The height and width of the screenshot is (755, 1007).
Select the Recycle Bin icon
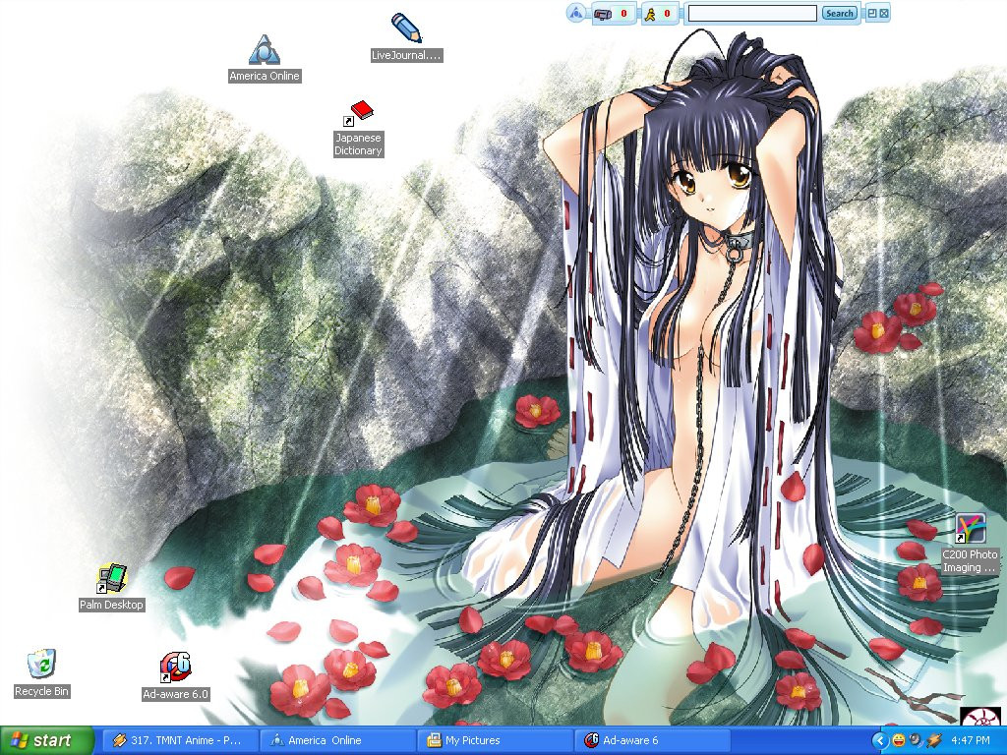pyautogui.click(x=41, y=664)
